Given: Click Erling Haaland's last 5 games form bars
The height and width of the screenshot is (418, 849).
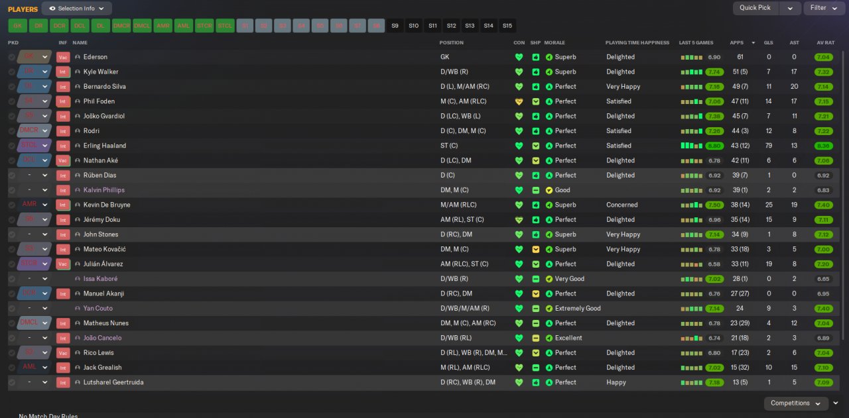Looking at the screenshot, I should click(691, 146).
